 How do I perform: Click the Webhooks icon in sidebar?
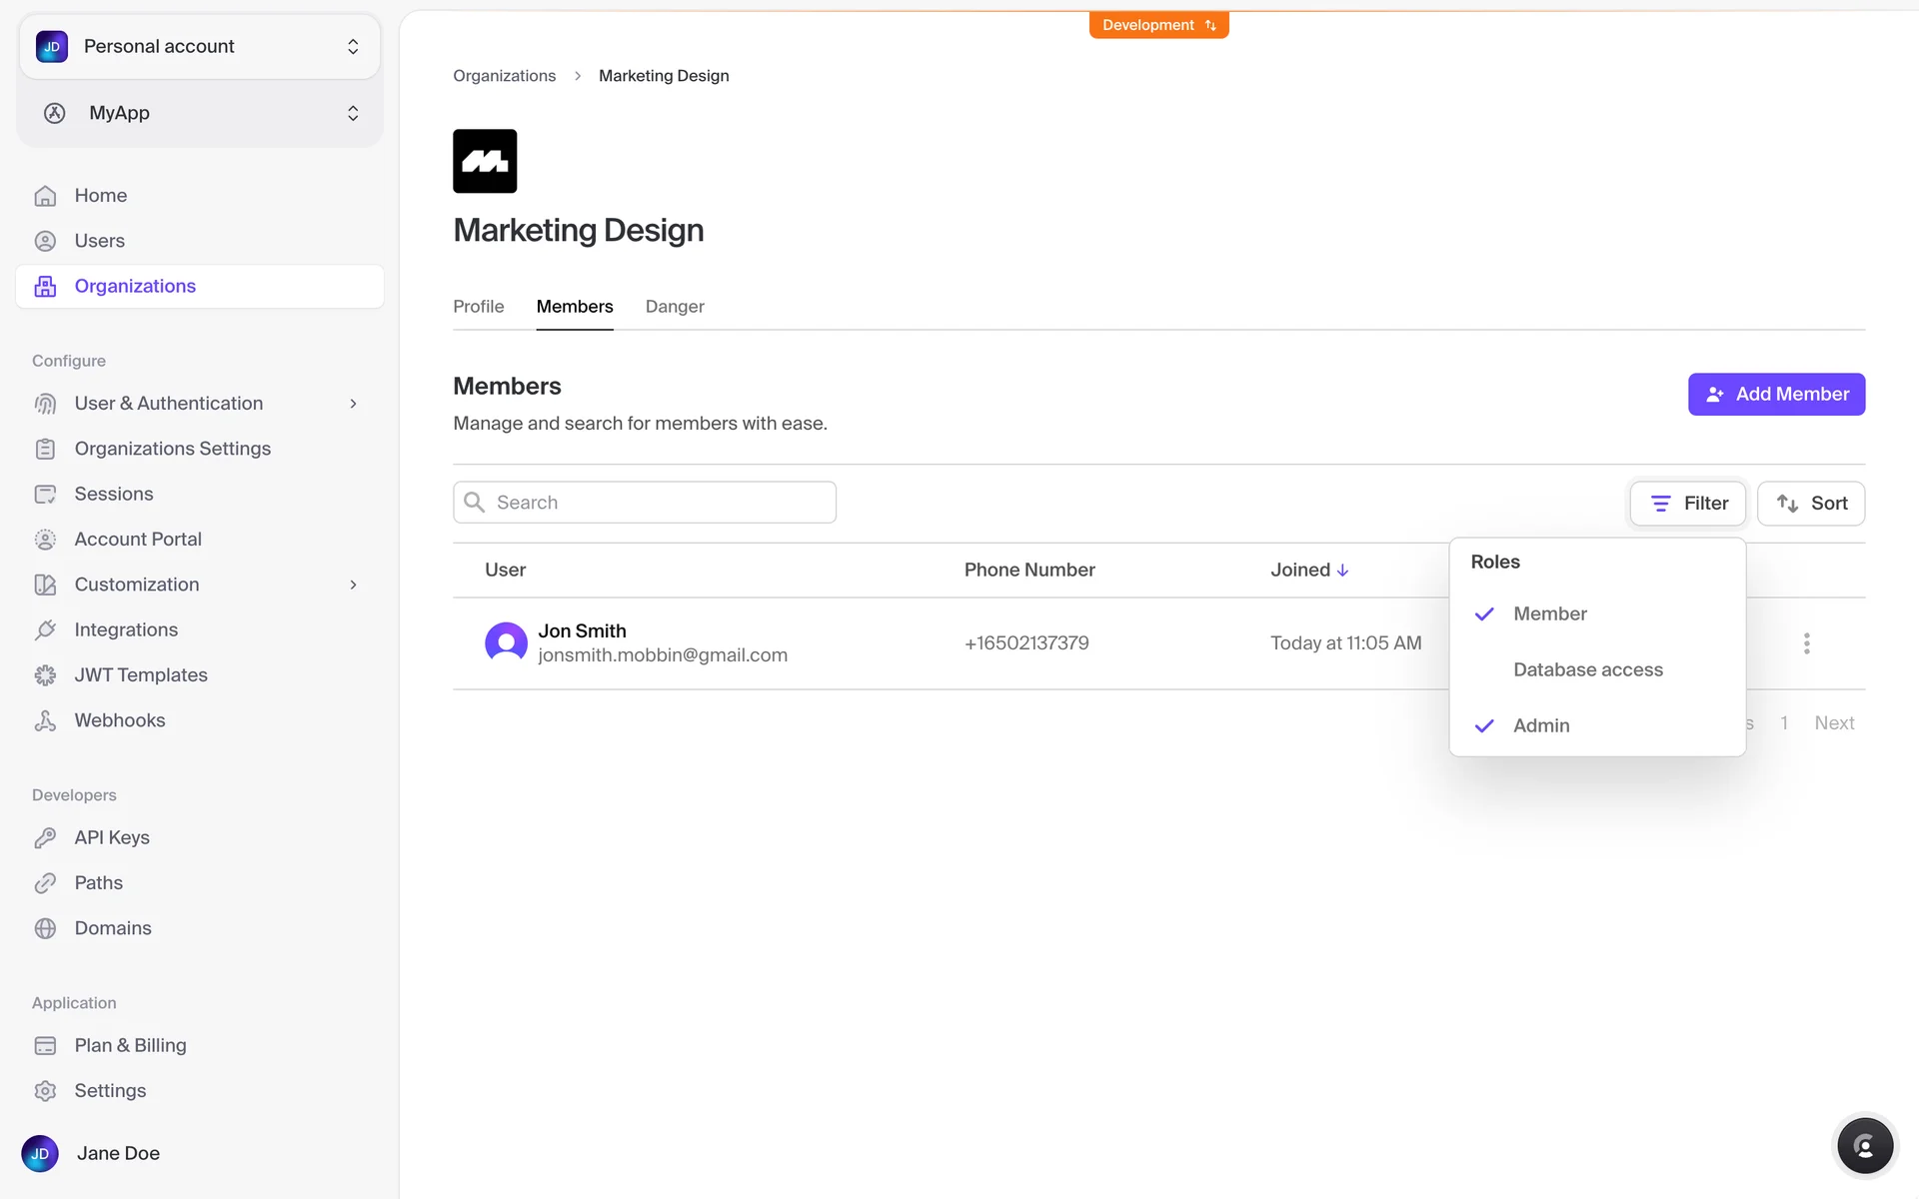click(x=45, y=720)
